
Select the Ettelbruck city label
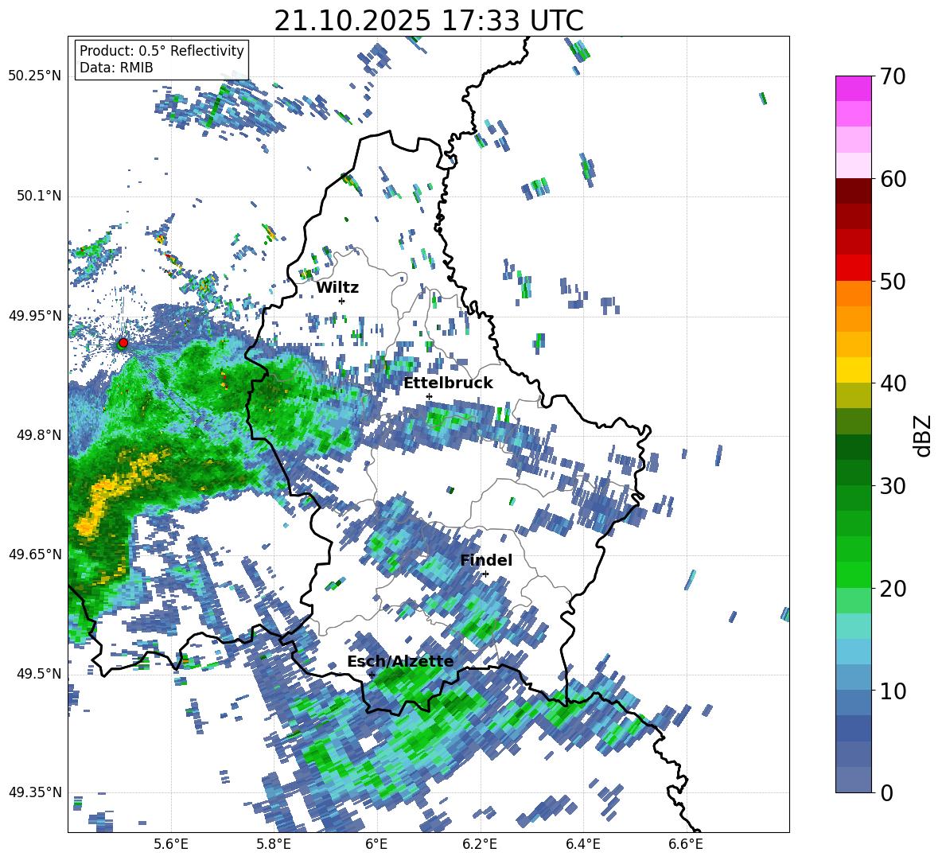448,383
